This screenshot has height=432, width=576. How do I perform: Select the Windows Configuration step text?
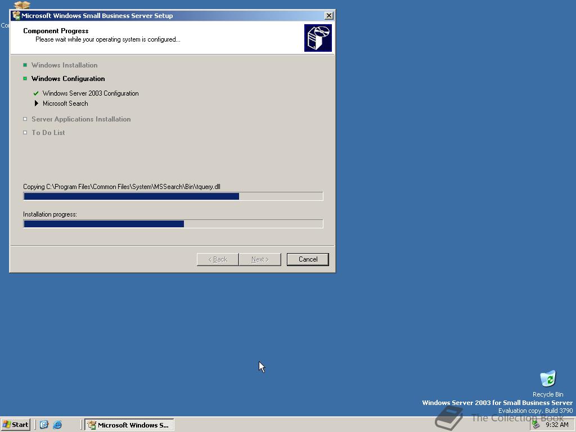(68, 79)
